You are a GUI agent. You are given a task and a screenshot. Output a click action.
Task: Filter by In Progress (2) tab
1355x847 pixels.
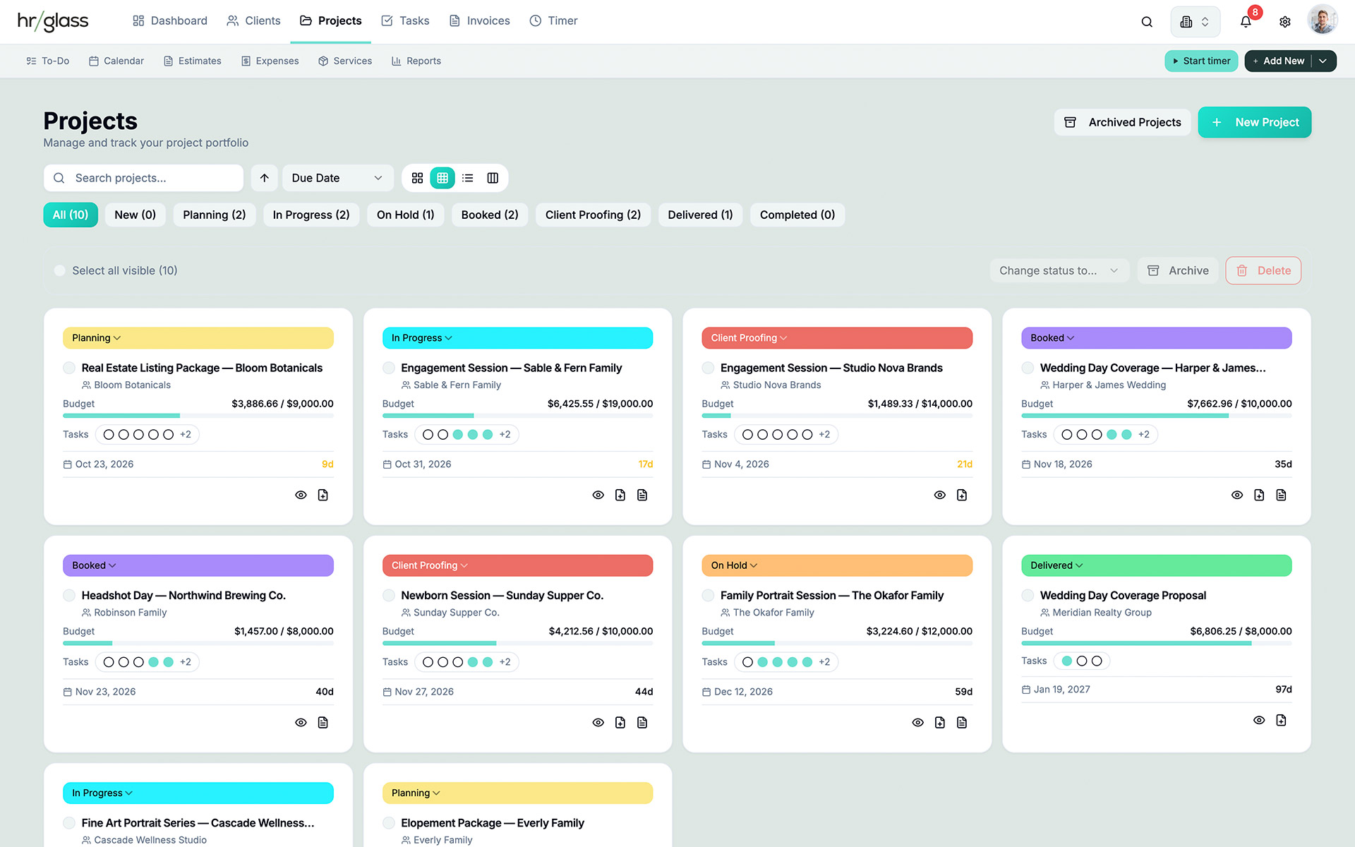point(311,215)
